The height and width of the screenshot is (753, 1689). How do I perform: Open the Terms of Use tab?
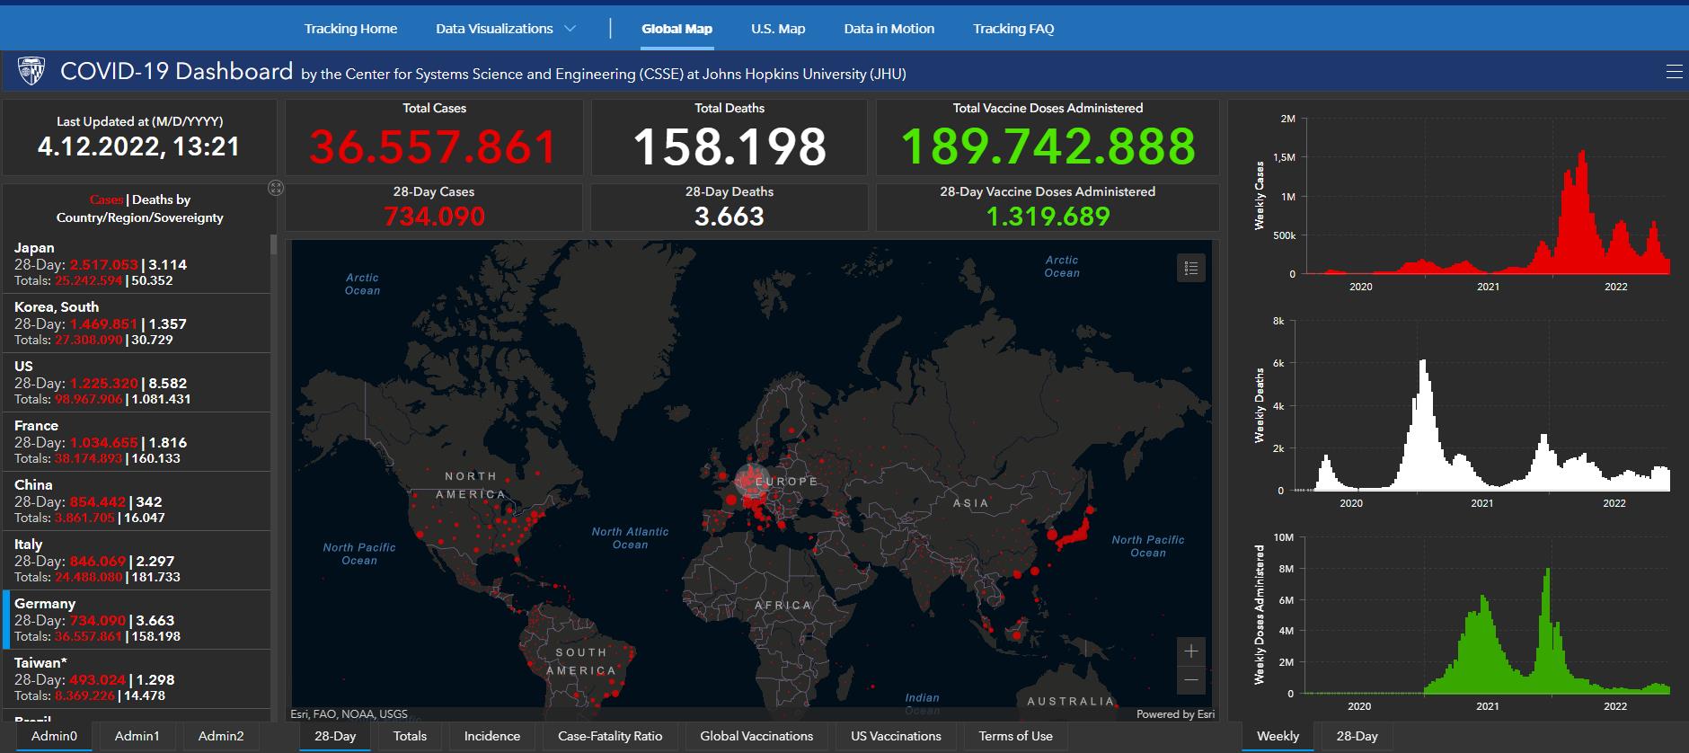tap(1015, 736)
